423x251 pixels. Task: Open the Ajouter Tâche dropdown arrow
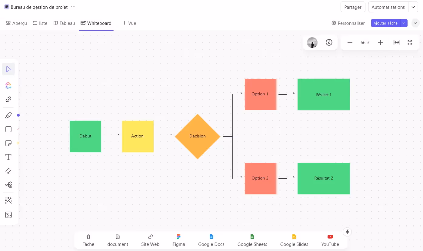point(404,23)
